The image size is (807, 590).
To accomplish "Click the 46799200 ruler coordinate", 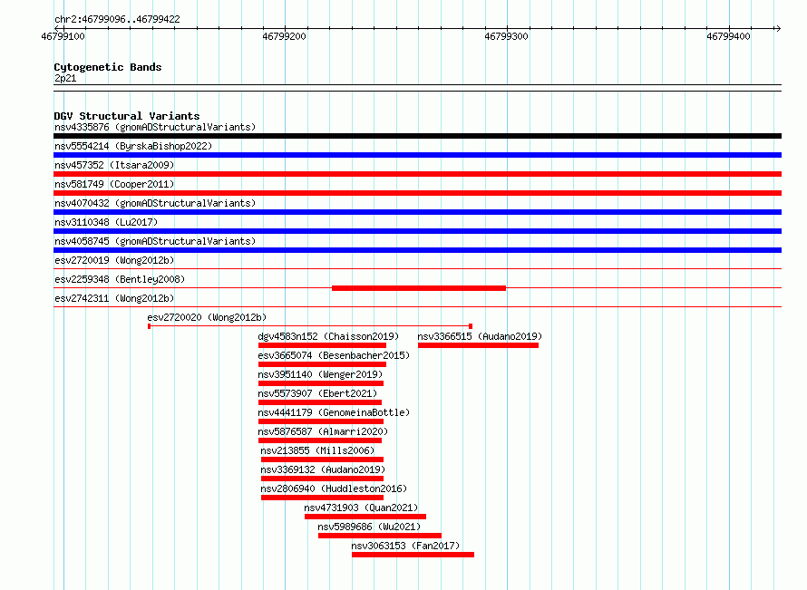I will tap(284, 36).
